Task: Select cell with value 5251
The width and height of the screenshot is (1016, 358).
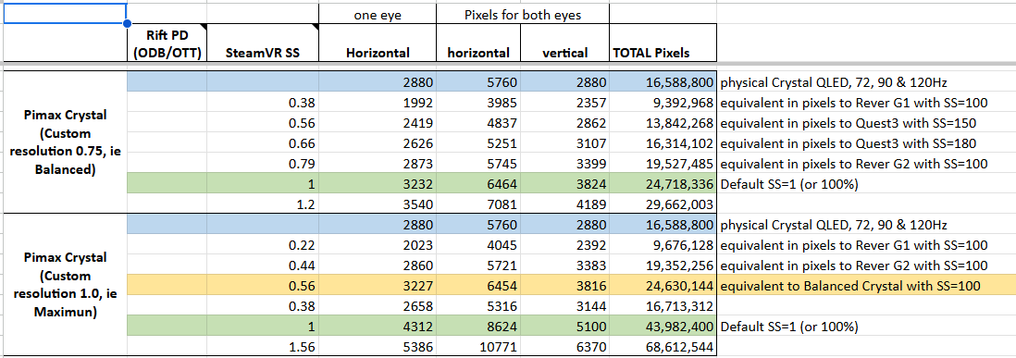Action: pos(479,143)
